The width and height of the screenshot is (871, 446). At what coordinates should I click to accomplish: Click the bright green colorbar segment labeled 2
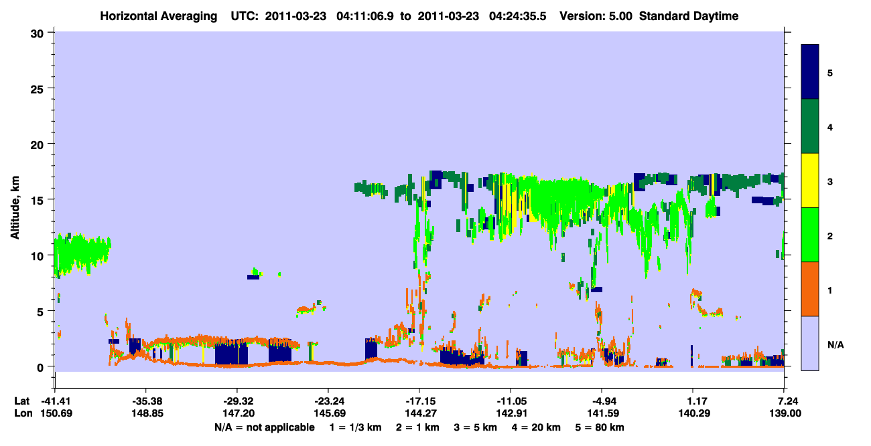pyautogui.click(x=810, y=235)
